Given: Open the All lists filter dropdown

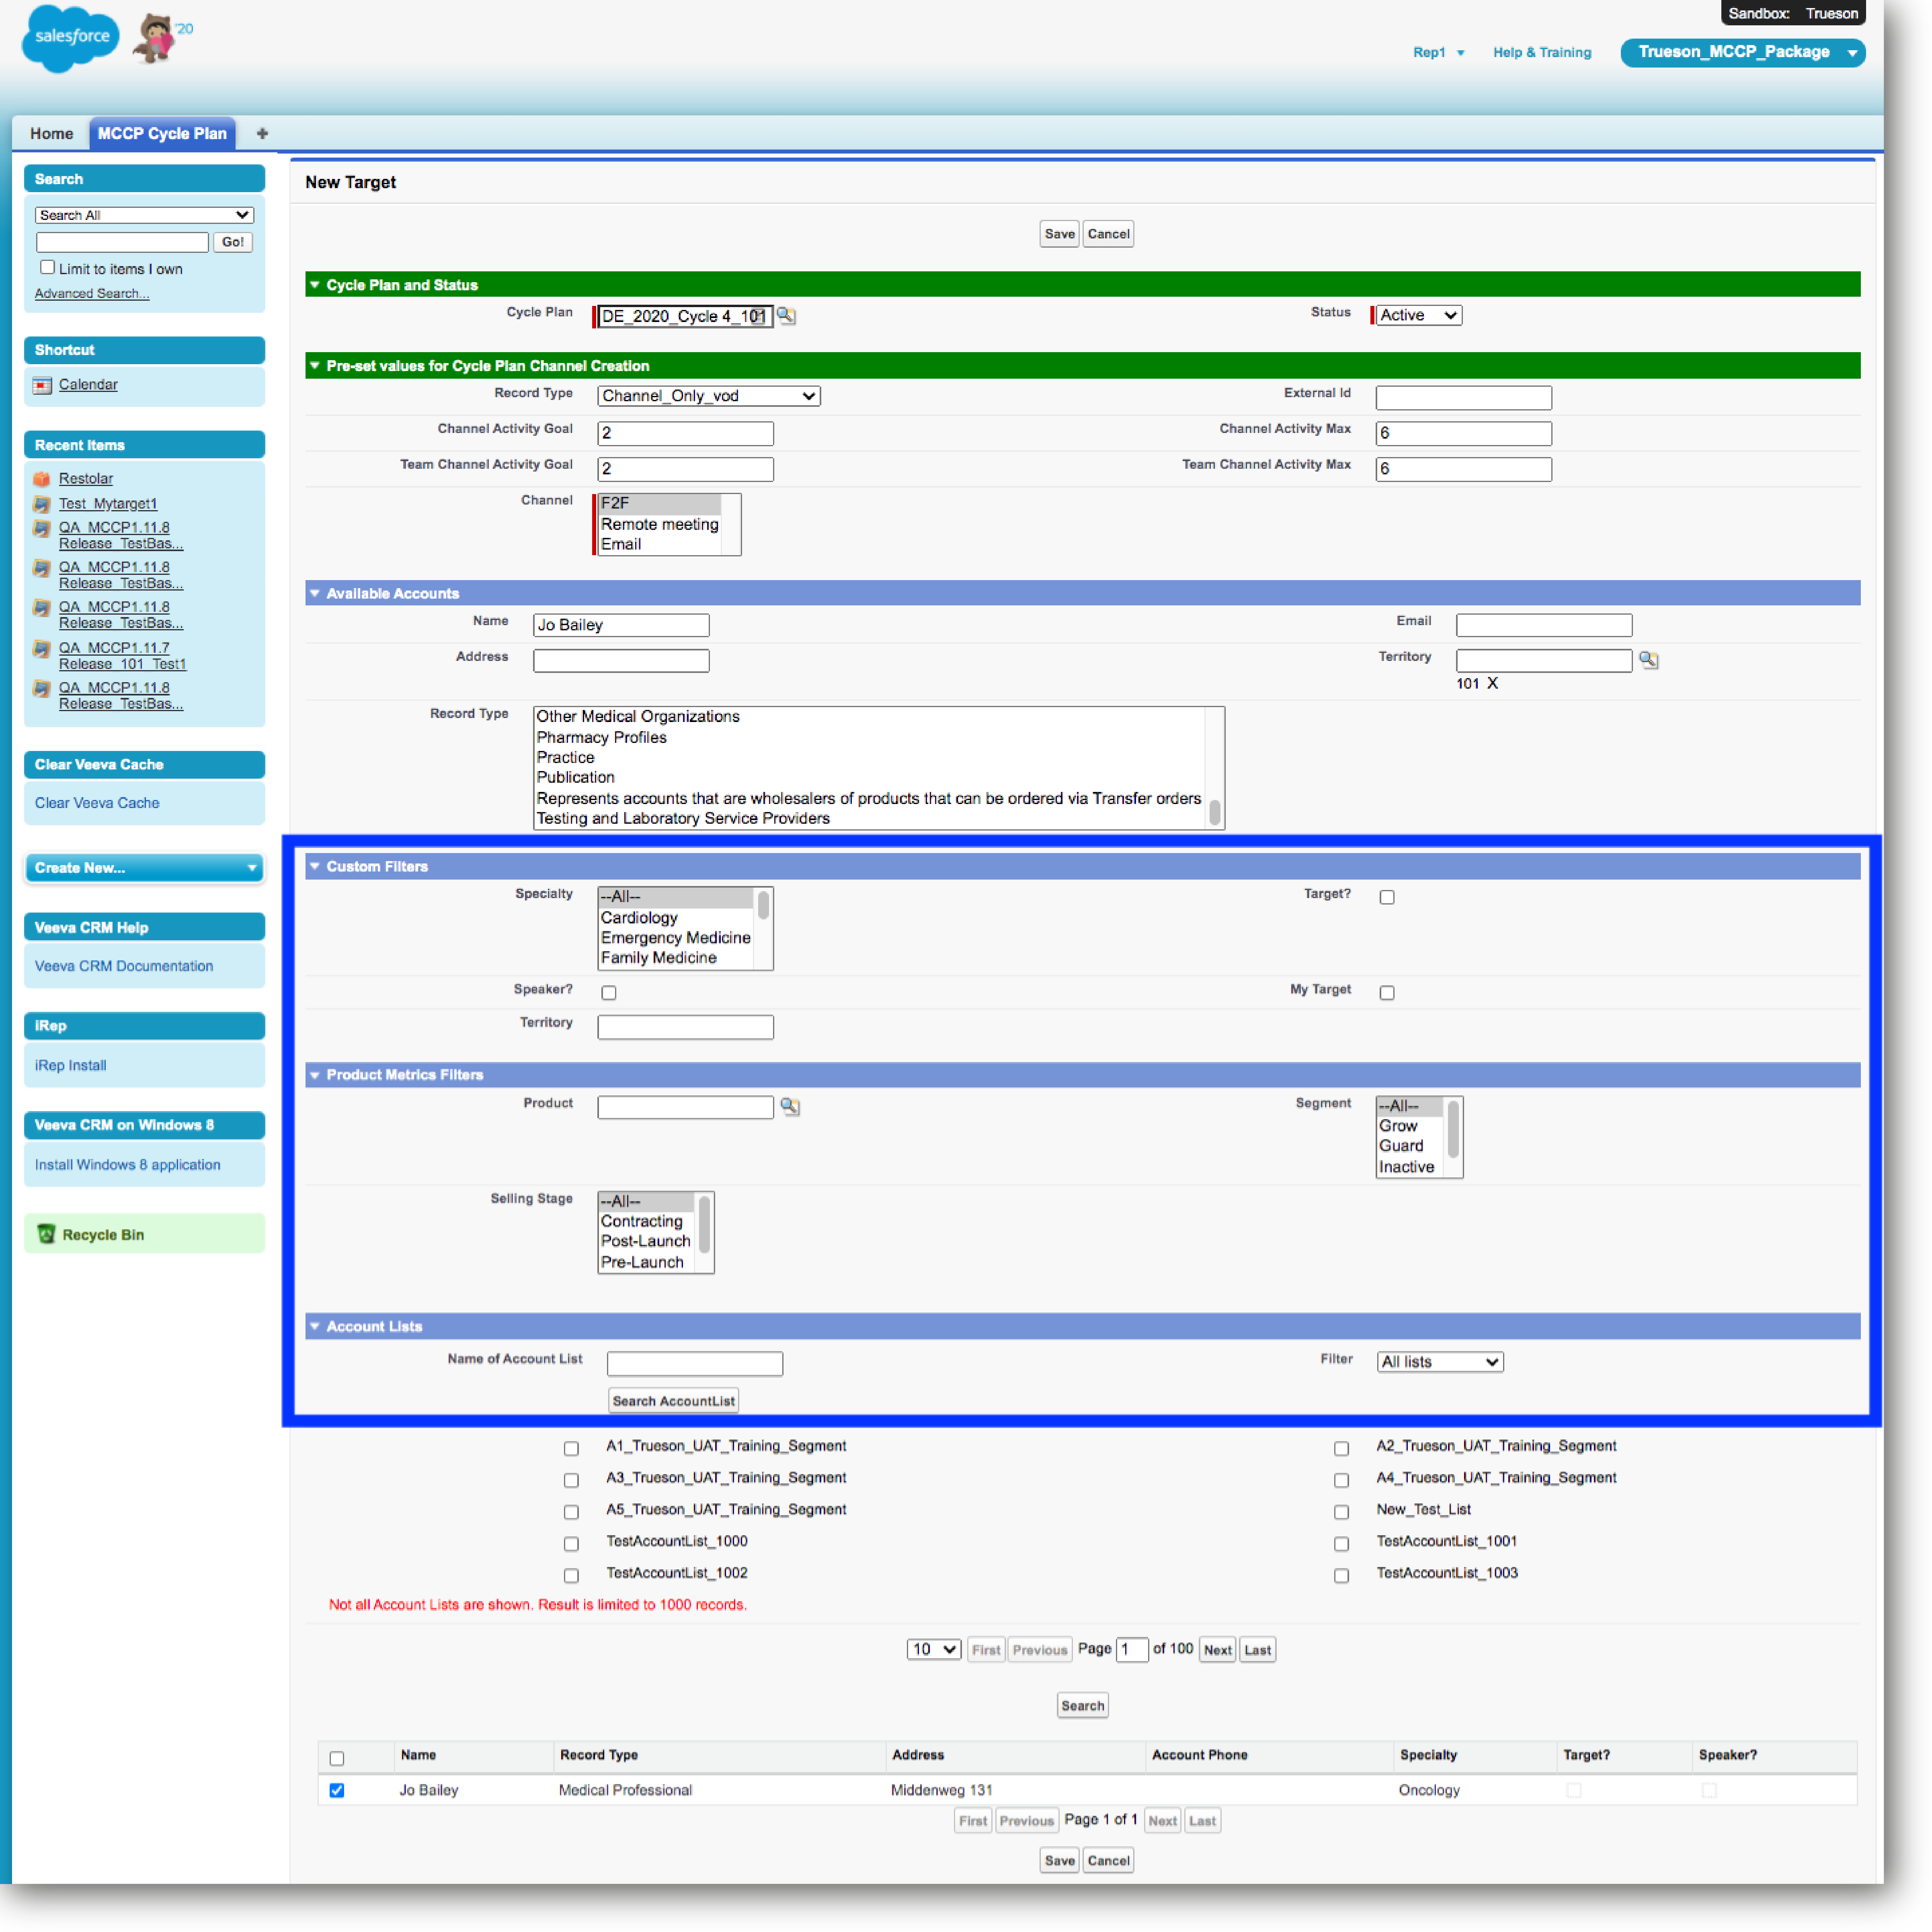Looking at the screenshot, I should click(1440, 1362).
